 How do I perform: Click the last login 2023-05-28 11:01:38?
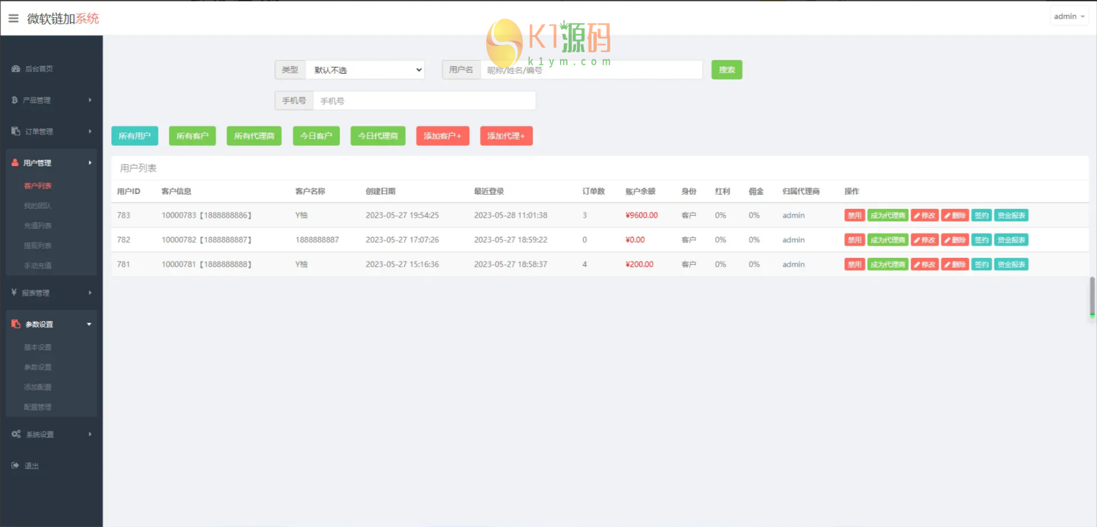[511, 215]
